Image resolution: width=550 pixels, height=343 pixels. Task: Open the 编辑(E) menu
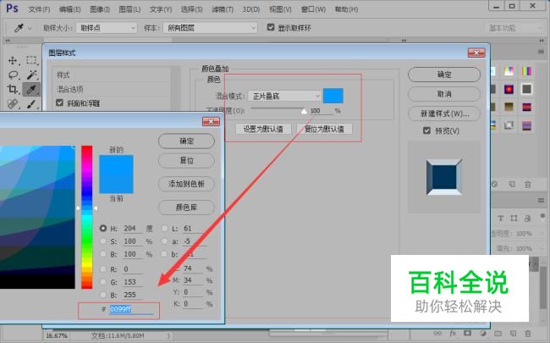click(x=69, y=9)
